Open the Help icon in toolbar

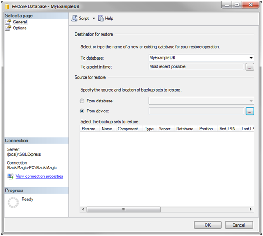101,18
